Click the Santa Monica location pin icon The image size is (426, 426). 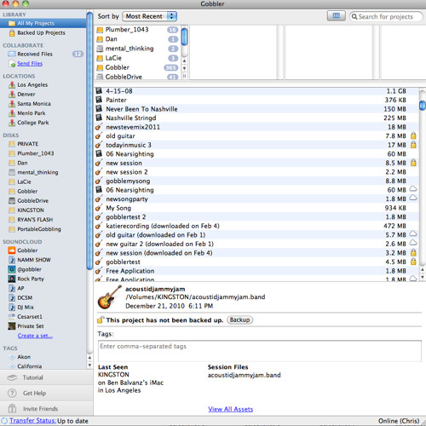pos(12,104)
